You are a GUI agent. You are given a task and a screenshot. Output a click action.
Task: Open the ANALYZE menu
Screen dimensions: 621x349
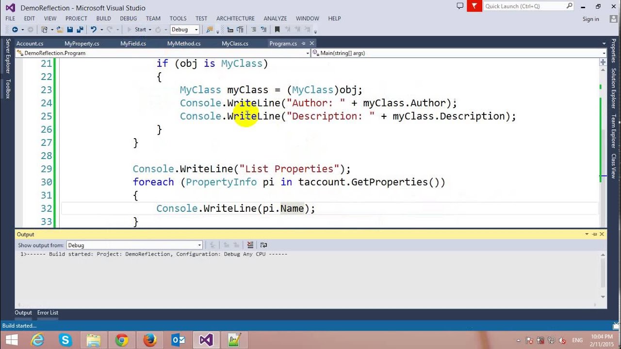click(x=275, y=18)
